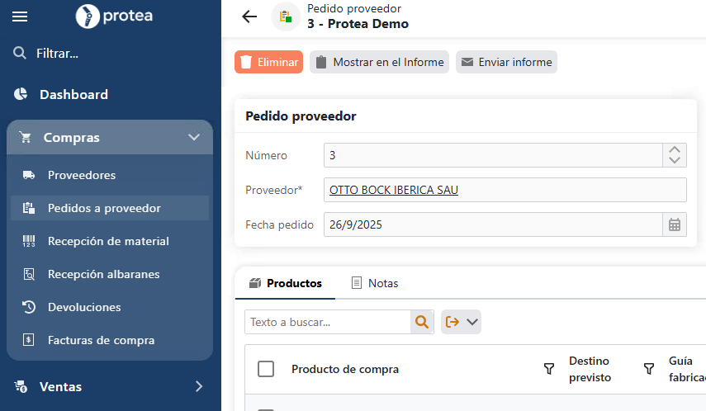This screenshot has height=411, width=706.
Task: Click filter icon beside Producto de compra
Action: pos(548,369)
